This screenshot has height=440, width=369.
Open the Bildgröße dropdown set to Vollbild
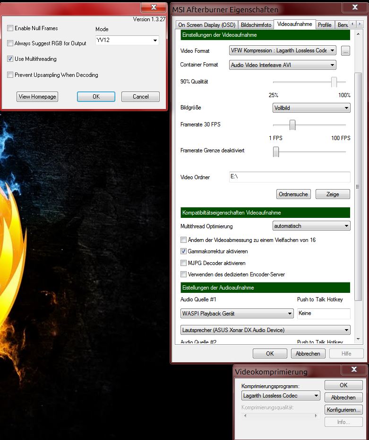click(x=311, y=108)
